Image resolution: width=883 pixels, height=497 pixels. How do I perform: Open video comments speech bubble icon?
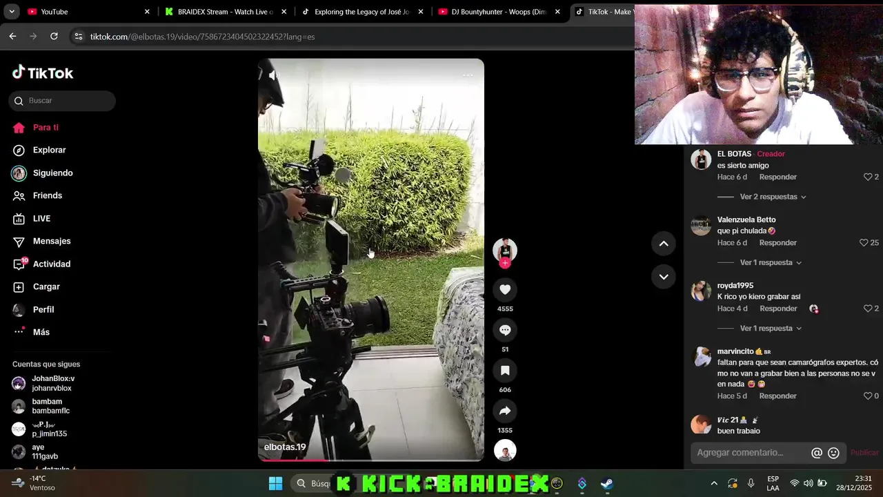505,330
